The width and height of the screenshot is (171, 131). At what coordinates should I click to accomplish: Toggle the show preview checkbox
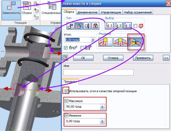coord(66,48)
